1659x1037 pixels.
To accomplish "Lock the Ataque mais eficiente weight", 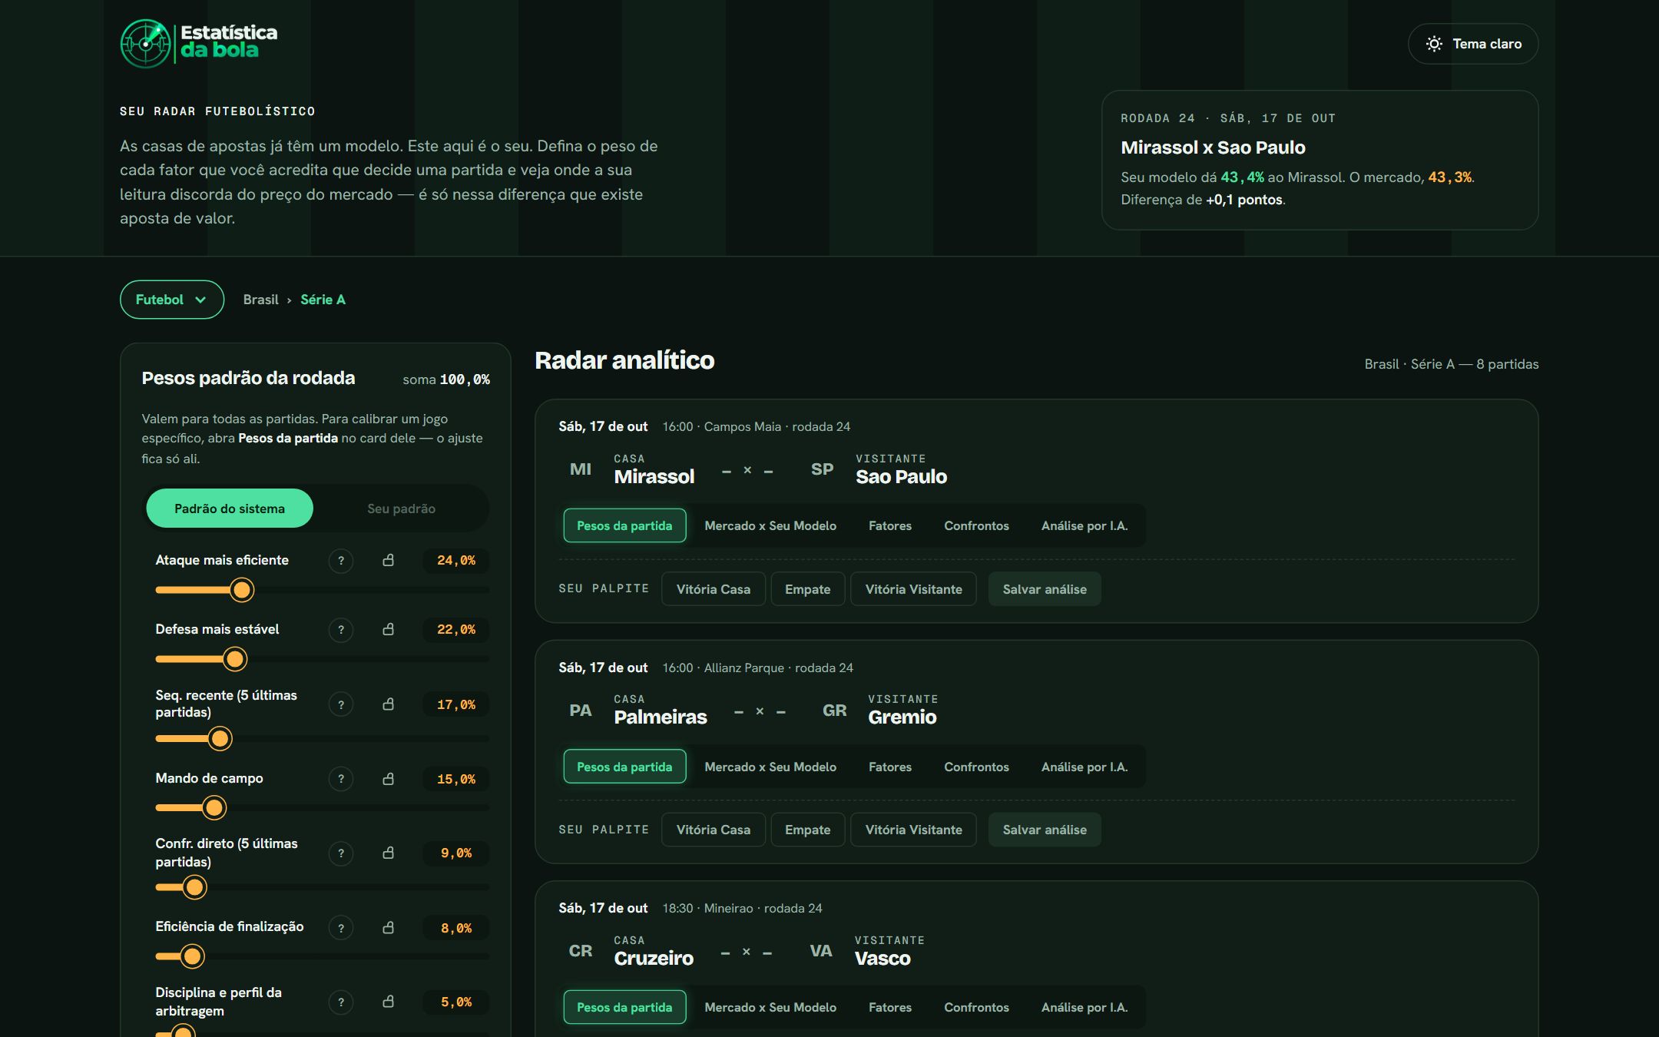I will pos(389,561).
